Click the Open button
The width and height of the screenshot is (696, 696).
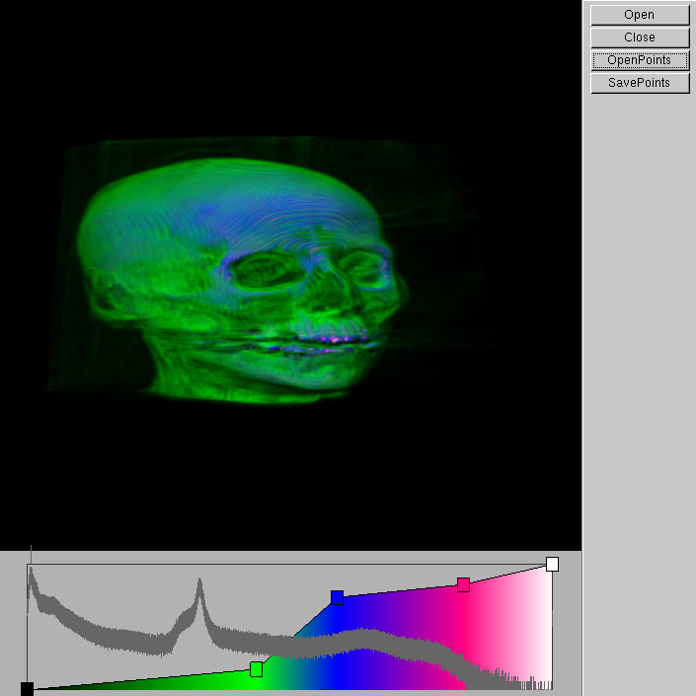[x=639, y=15]
